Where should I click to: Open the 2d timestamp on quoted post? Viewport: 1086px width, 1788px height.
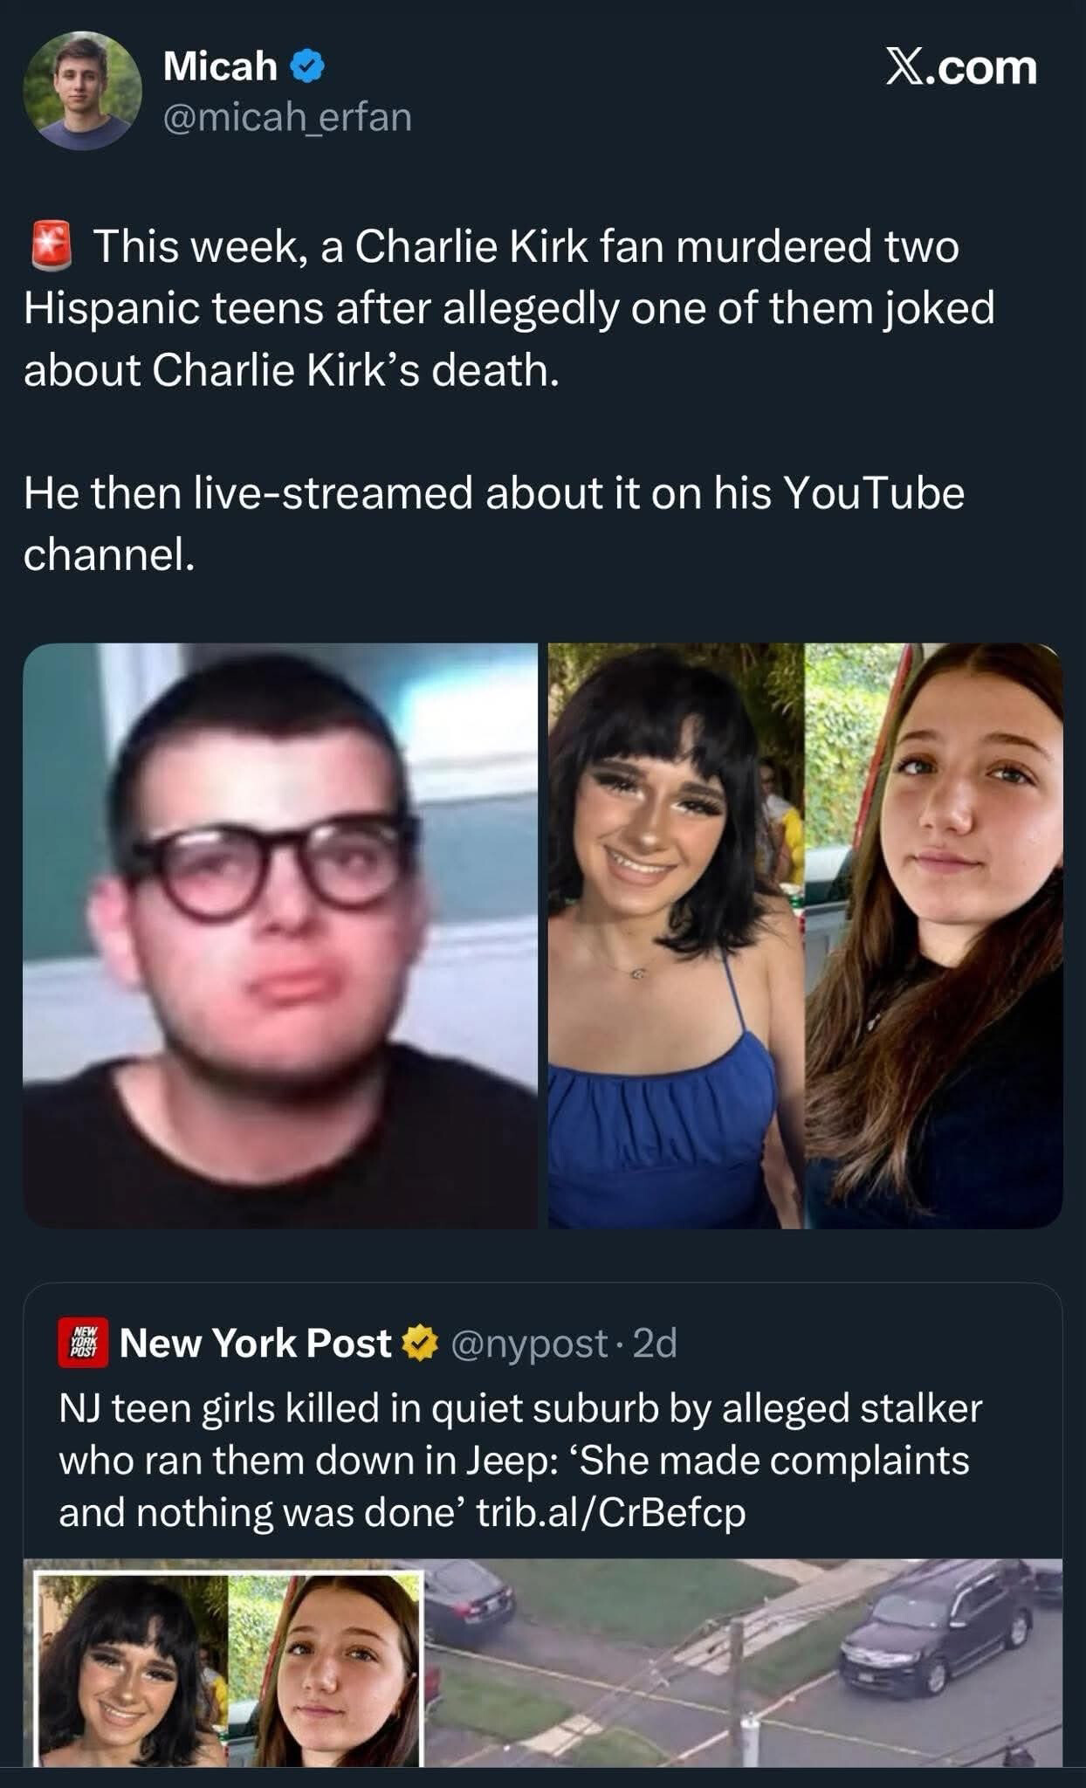click(x=655, y=1344)
